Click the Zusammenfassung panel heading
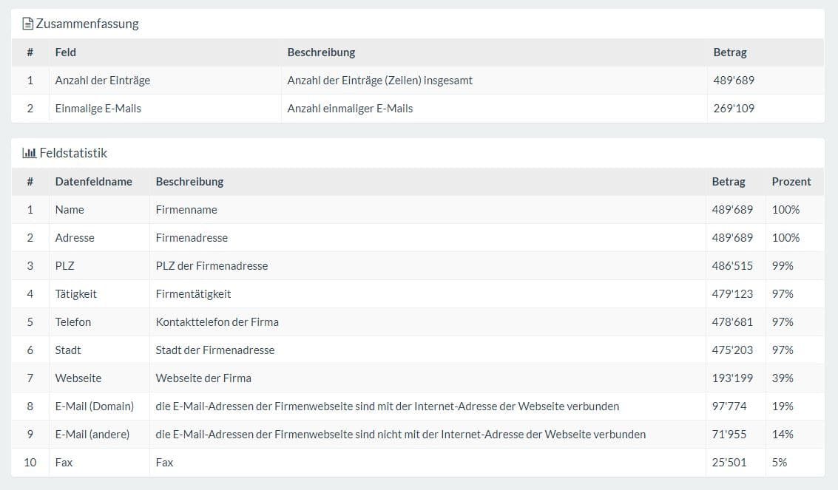Image resolution: width=838 pixels, height=490 pixels. pyautogui.click(x=87, y=24)
